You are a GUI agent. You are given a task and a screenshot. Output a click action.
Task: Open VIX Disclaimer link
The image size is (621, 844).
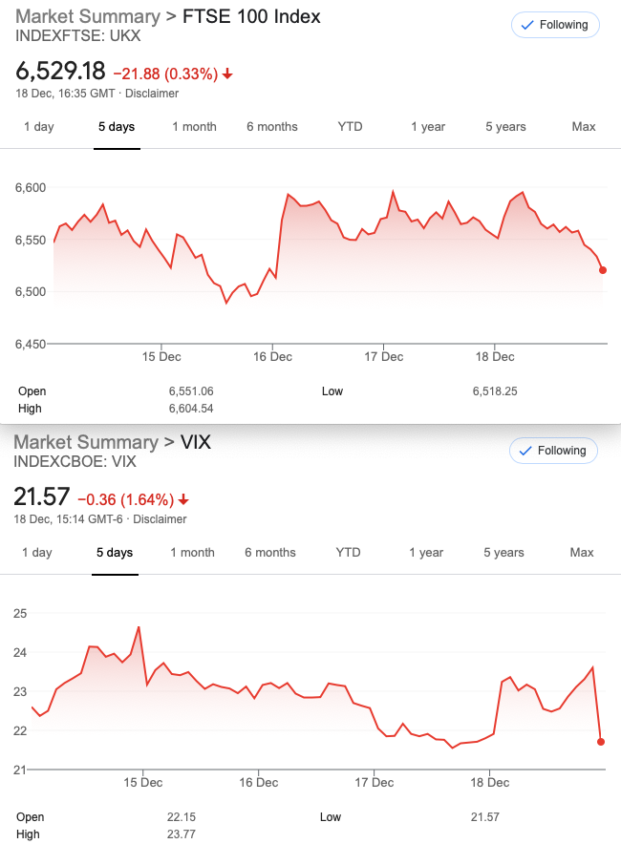[x=160, y=519]
